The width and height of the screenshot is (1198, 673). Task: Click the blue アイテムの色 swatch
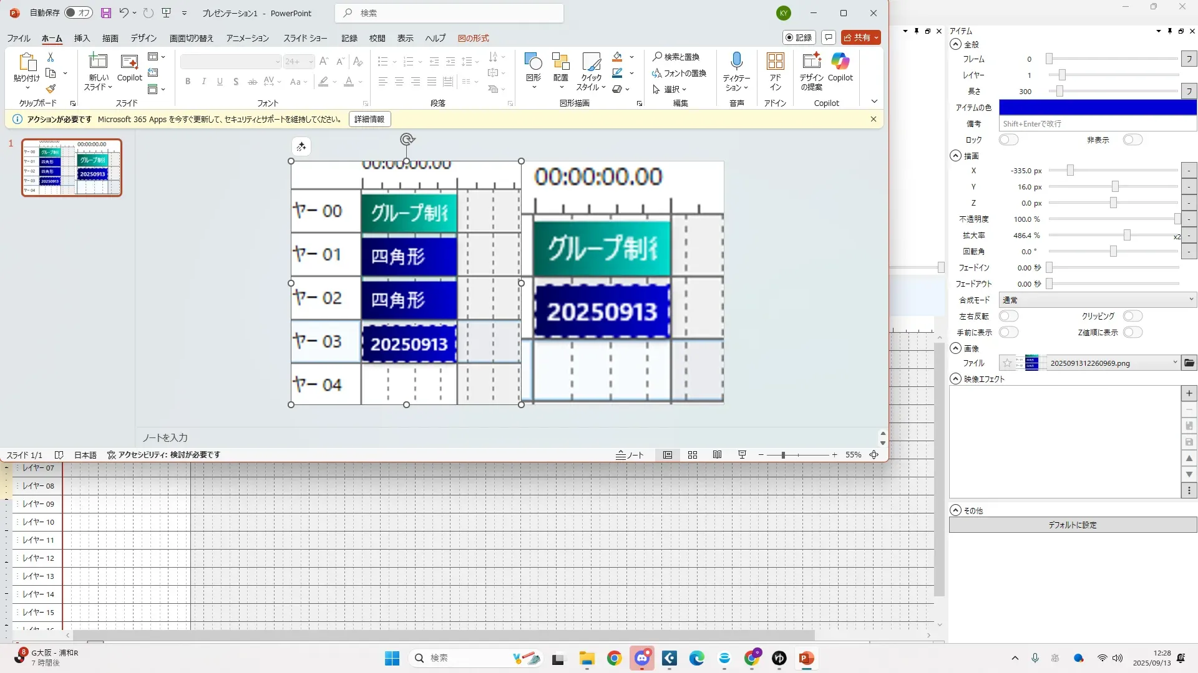[1098, 107]
